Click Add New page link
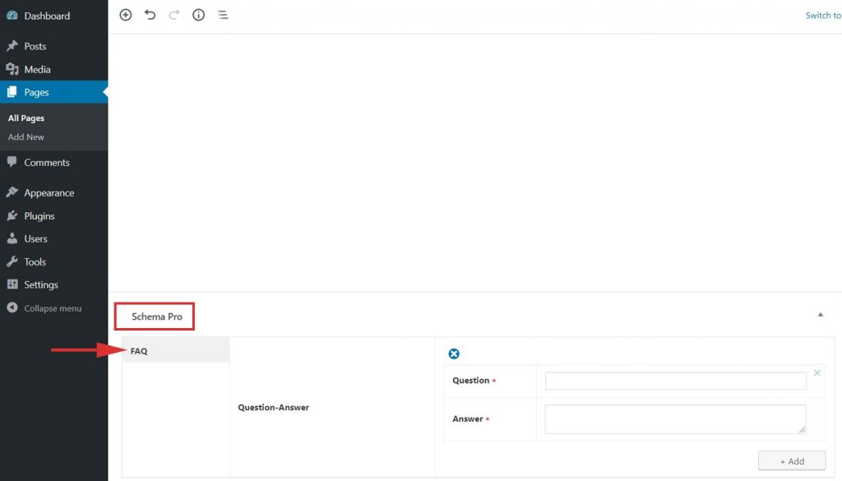 click(26, 137)
